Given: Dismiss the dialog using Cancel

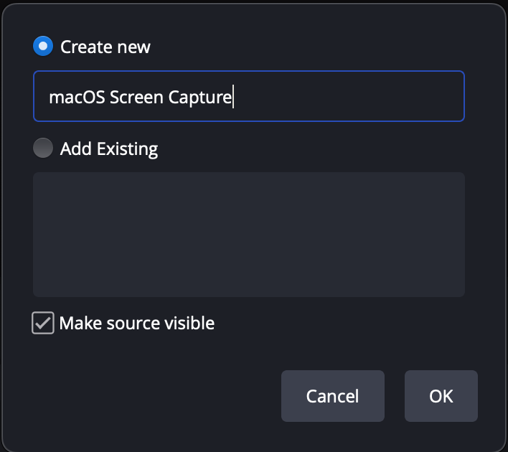Looking at the screenshot, I should pos(333,396).
